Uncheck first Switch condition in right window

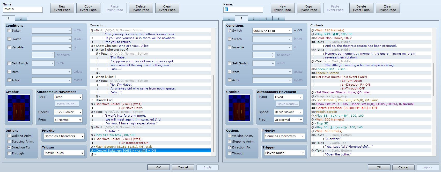[230, 31]
